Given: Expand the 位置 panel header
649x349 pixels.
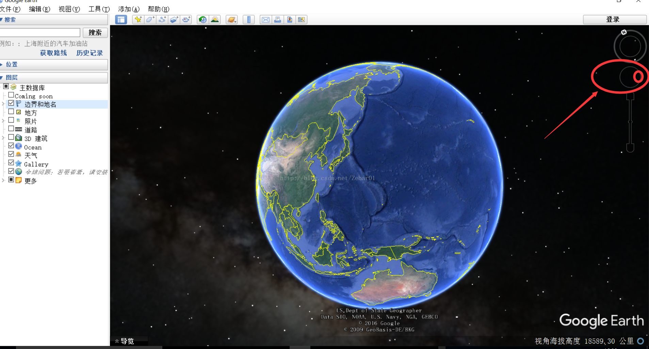Looking at the screenshot, I should 54,64.
